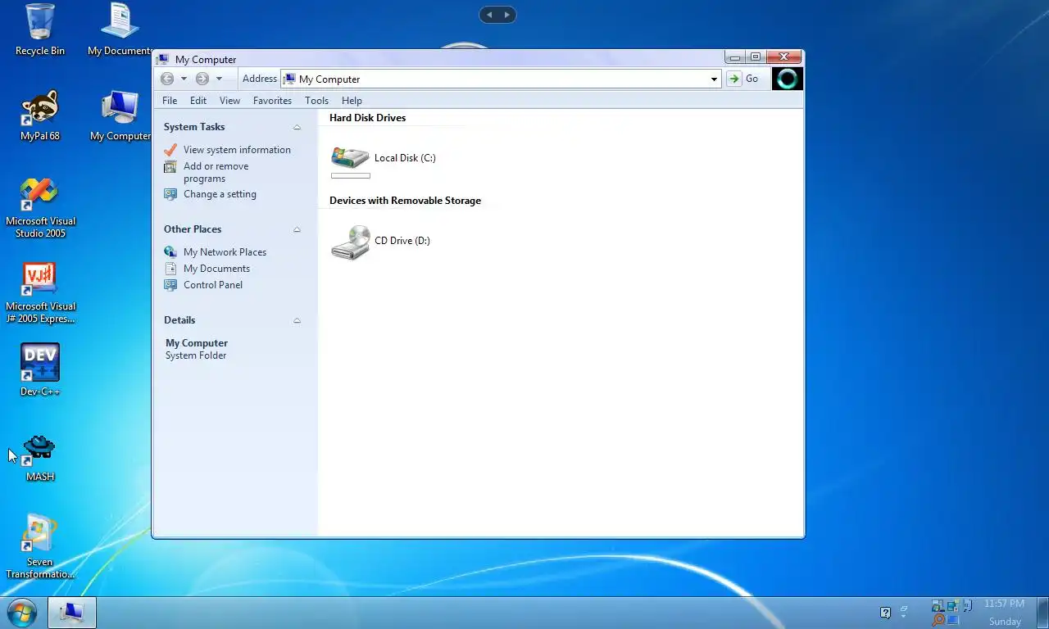Click the Local Disk (C:) capacity bar
The height and width of the screenshot is (629, 1049).
351,175
